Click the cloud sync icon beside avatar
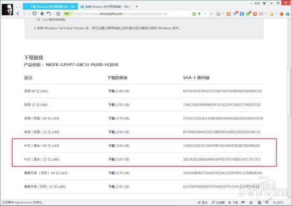 [x=18, y=6]
